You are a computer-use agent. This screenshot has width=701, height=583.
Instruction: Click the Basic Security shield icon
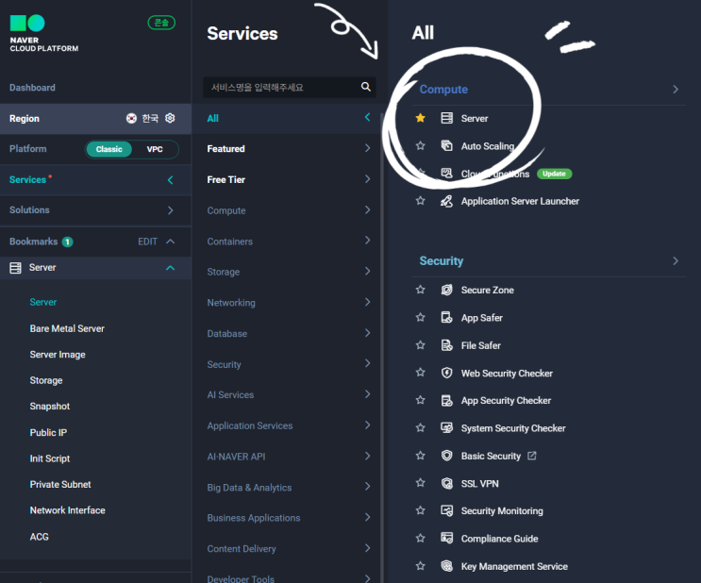tap(446, 456)
